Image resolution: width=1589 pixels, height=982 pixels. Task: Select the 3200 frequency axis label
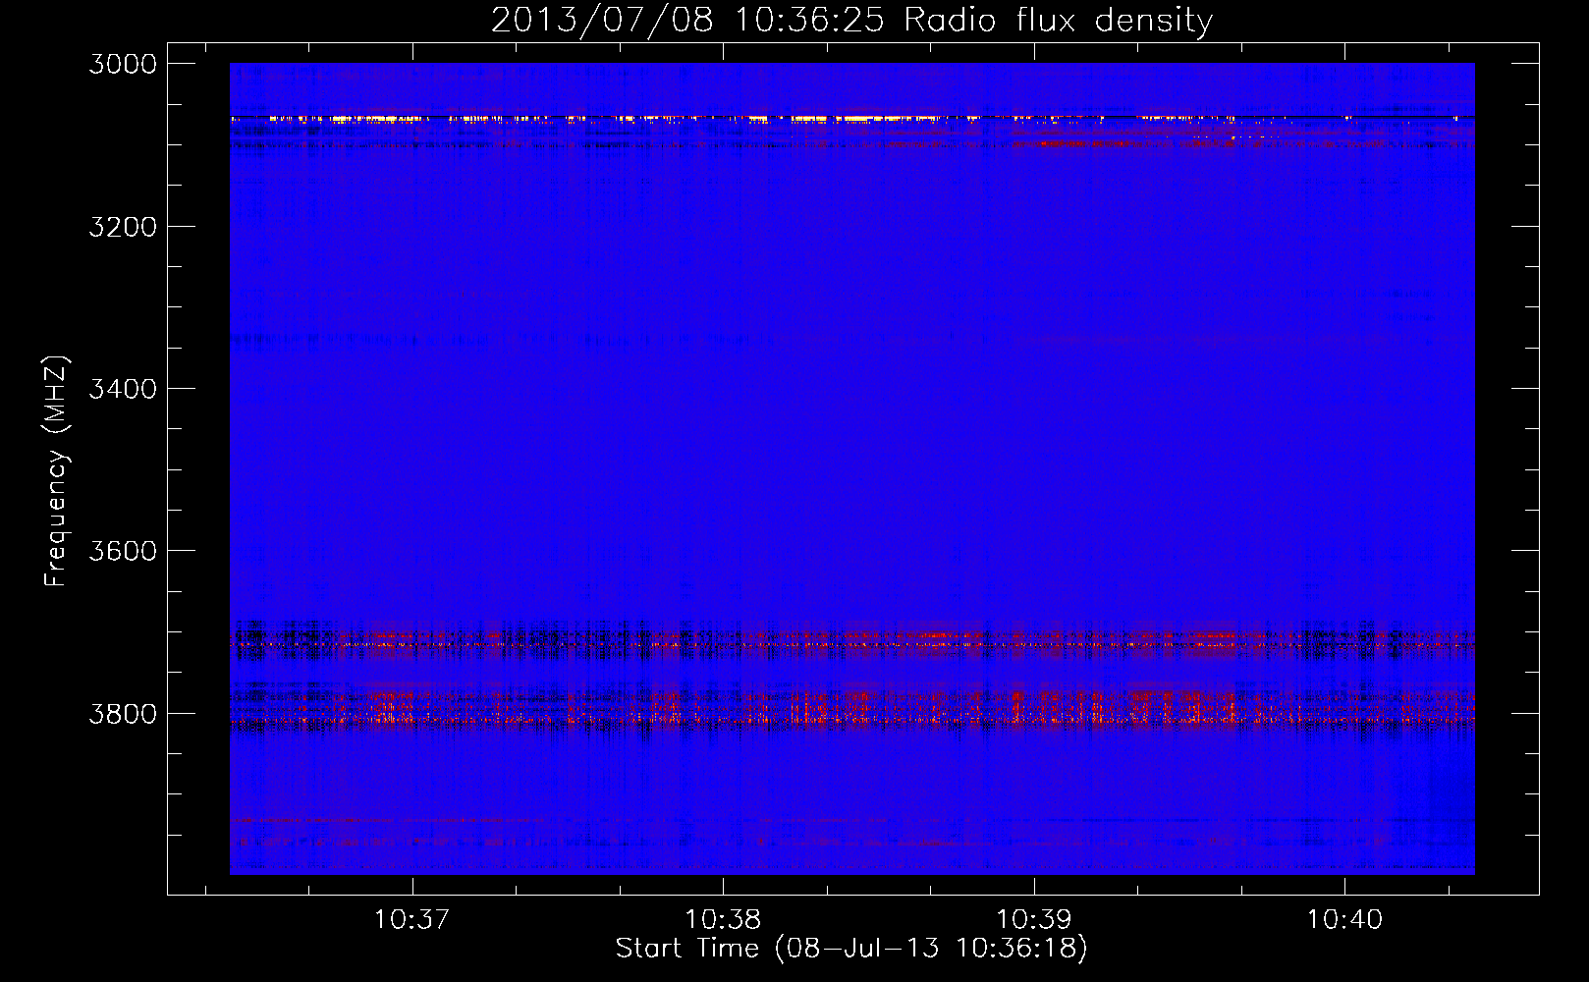(123, 227)
